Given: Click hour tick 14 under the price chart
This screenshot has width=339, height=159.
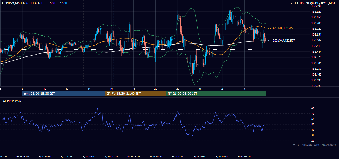Looking at the screenshot, I should [x=89, y=89].
